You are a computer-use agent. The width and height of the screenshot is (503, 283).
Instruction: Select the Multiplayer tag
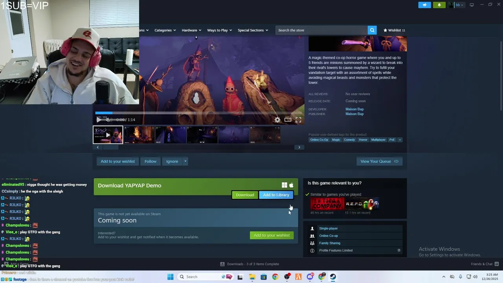[378, 140]
